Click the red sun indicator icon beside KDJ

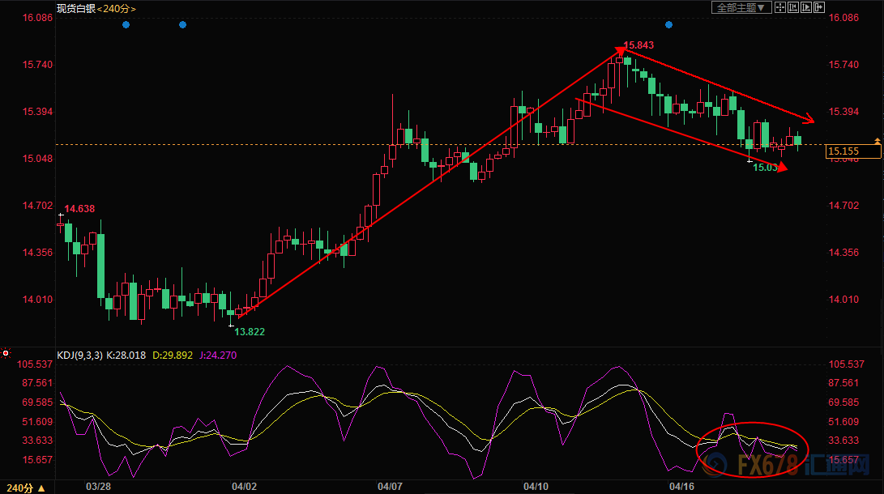tap(6, 354)
